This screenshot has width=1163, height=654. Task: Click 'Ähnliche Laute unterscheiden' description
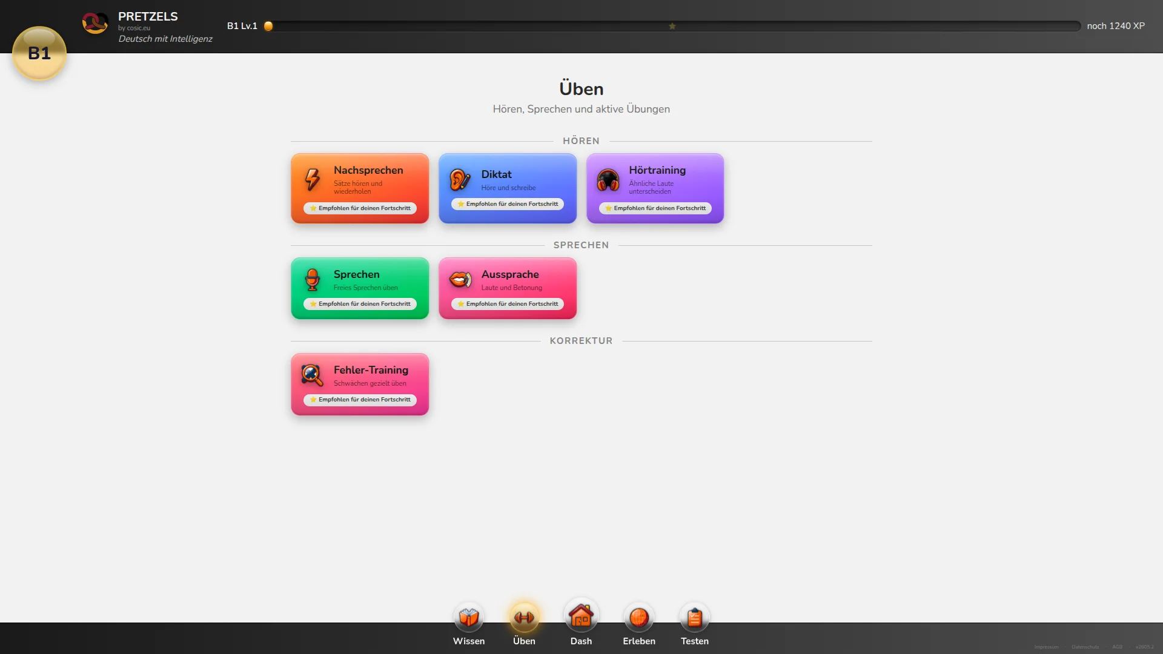651,188
